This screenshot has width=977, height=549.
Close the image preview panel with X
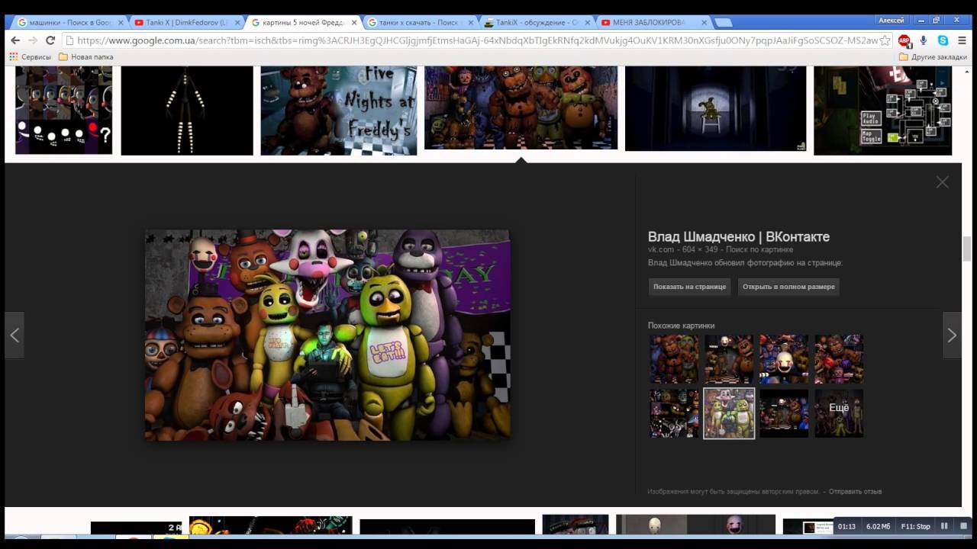(x=943, y=182)
